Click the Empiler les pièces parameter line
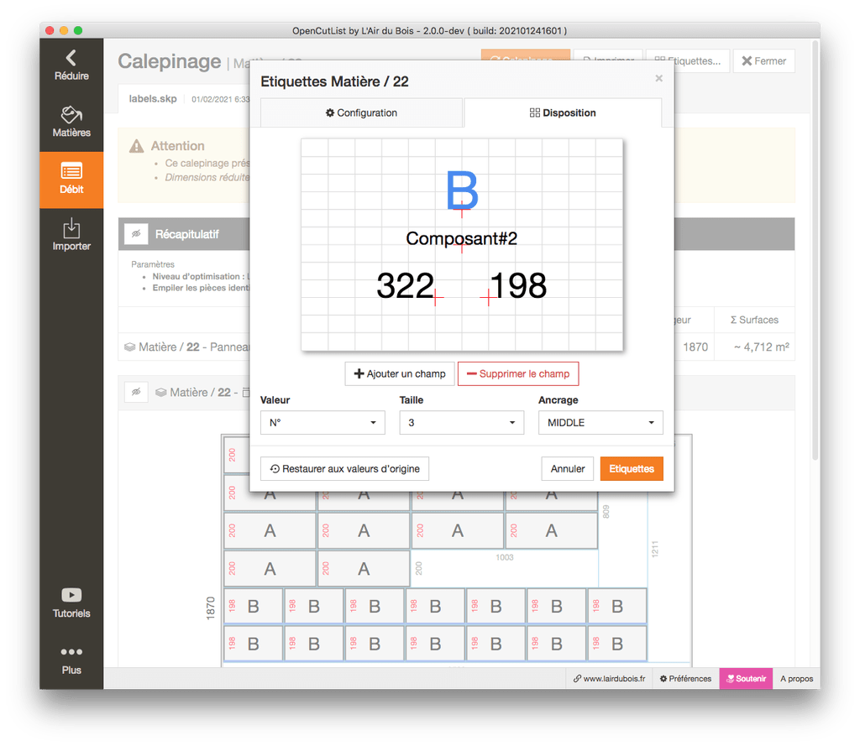This screenshot has height=746, width=860. (x=201, y=288)
